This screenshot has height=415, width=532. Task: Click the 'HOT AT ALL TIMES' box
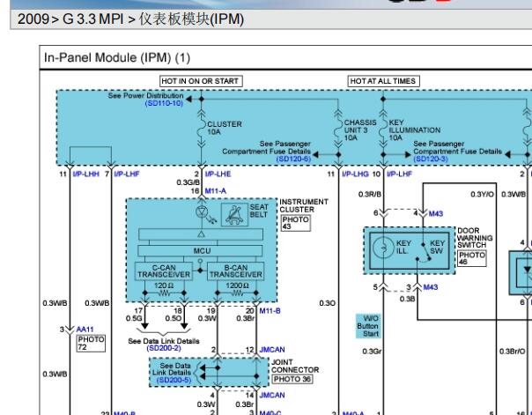pyautogui.click(x=383, y=81)
